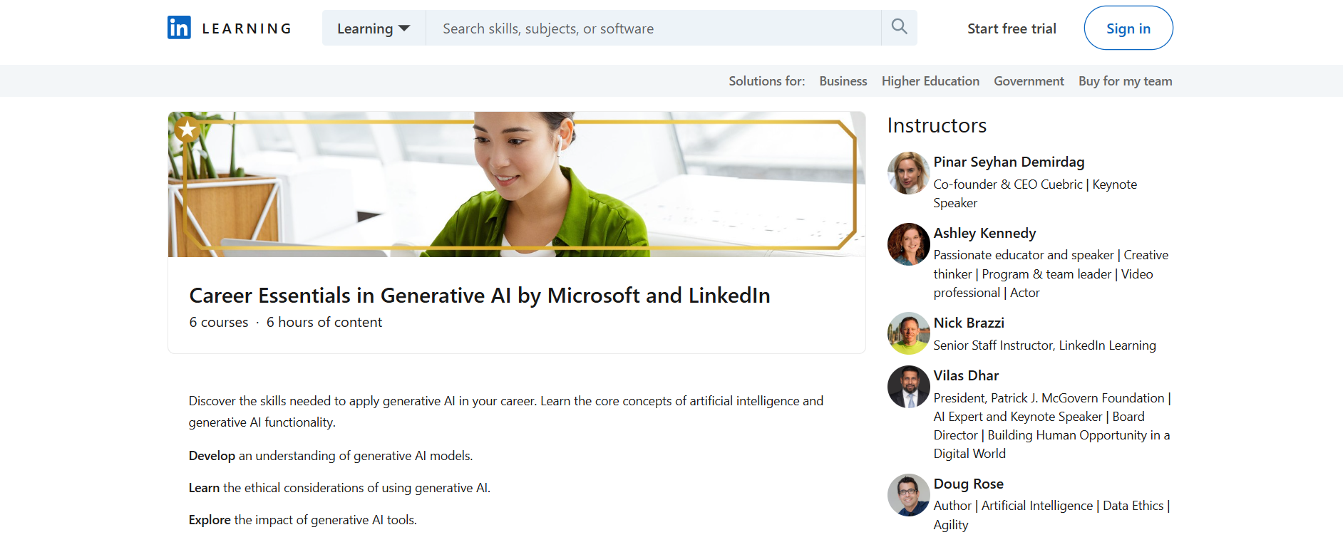
Task: Open Business solutions link
Action: click(843, 81)
